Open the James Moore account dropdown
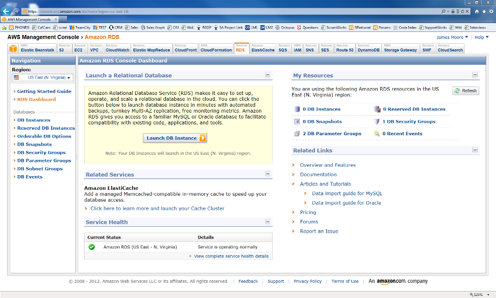496x298 pixels. (x=452, y=37)
